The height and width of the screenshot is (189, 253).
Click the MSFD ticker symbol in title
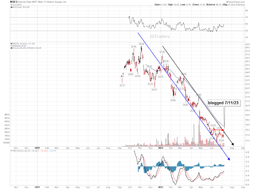(14, 2)
